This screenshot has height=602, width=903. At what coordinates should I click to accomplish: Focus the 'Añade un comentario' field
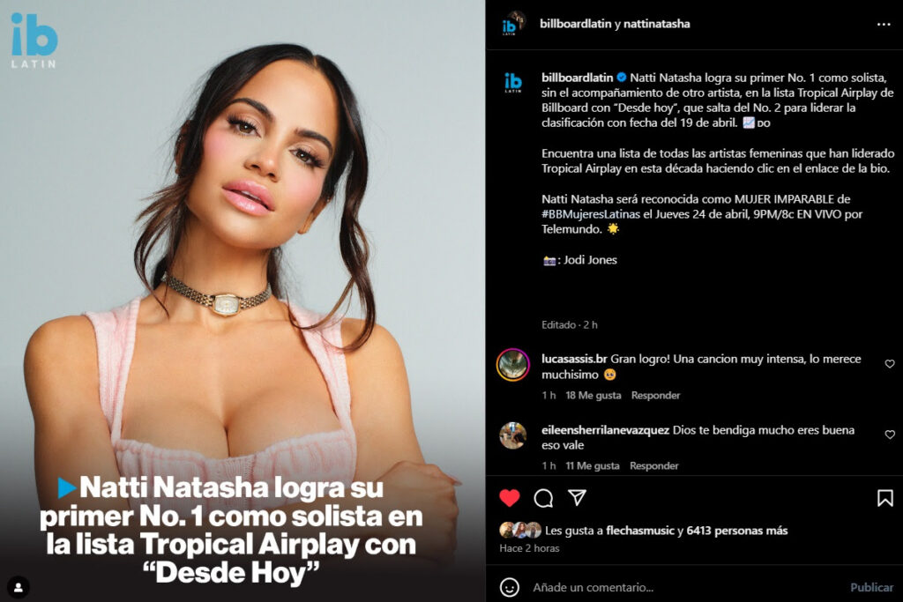[685, 587]
